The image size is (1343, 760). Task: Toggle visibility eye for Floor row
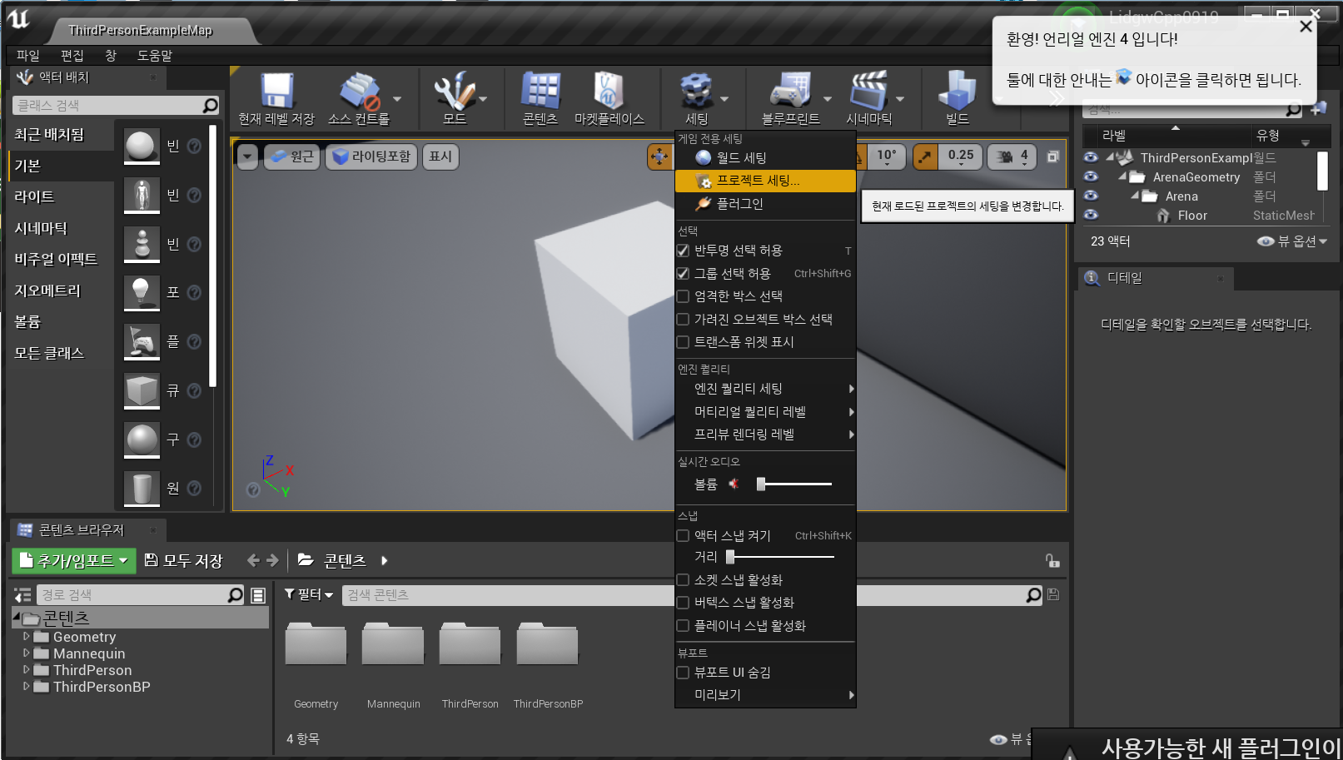click(1091, 215)
